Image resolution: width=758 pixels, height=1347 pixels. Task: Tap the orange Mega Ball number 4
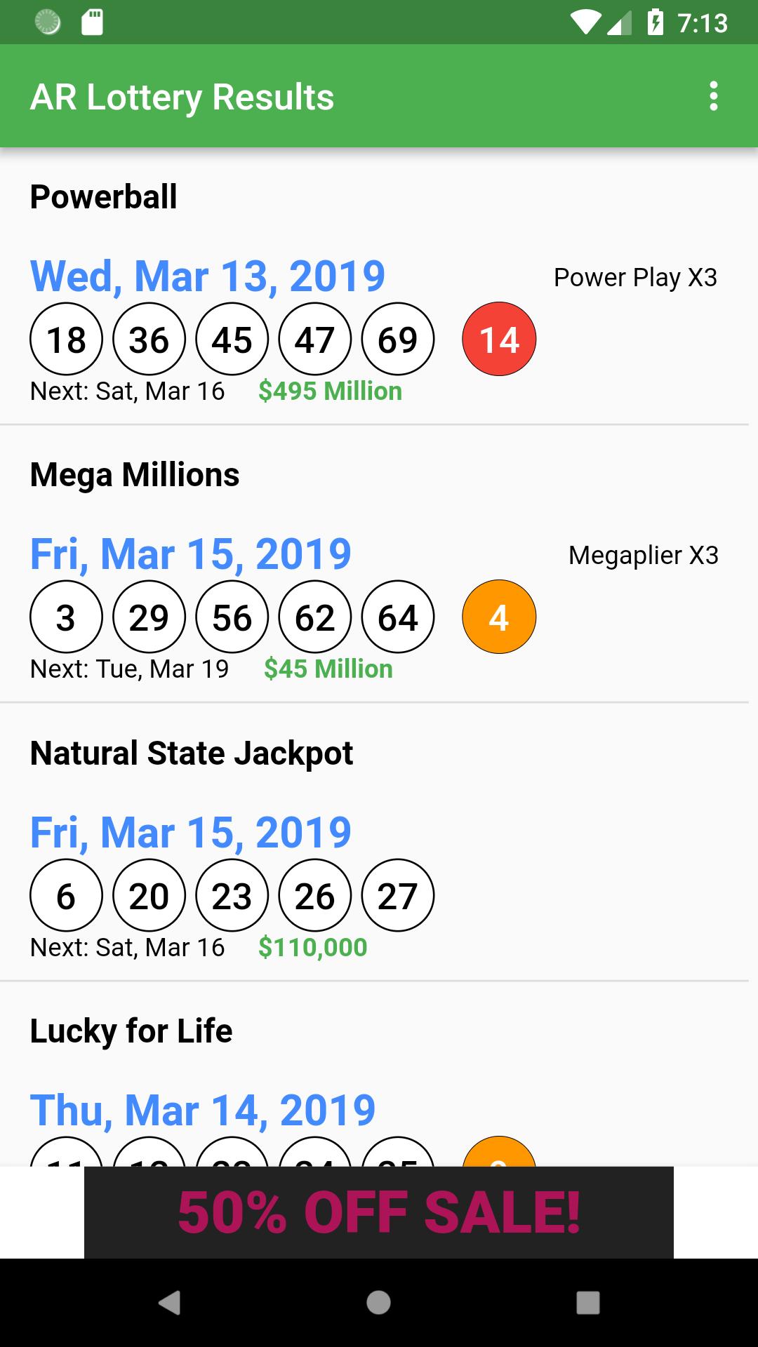[x=499, y=617]
